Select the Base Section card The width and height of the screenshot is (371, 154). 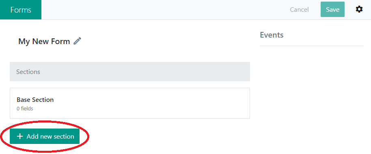point(130,103)
